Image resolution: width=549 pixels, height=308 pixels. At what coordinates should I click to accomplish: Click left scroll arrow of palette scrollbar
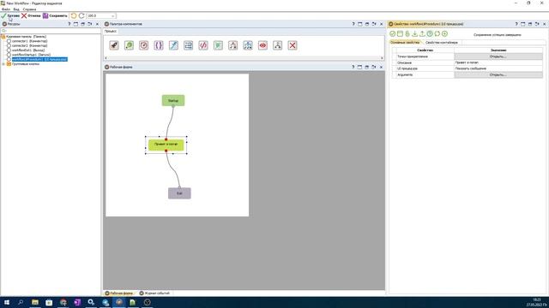coord(106,58)
